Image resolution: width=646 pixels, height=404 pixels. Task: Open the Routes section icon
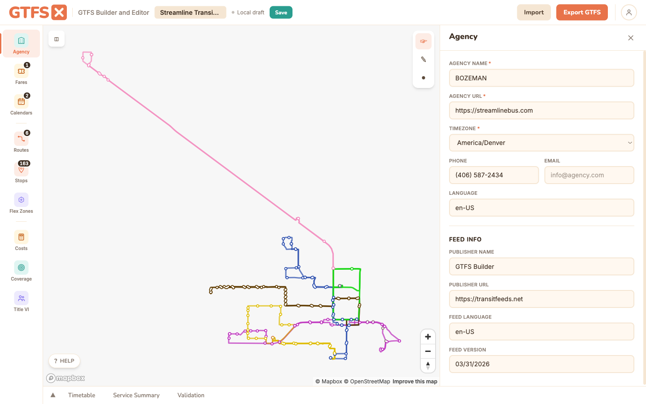coord(21,142)
